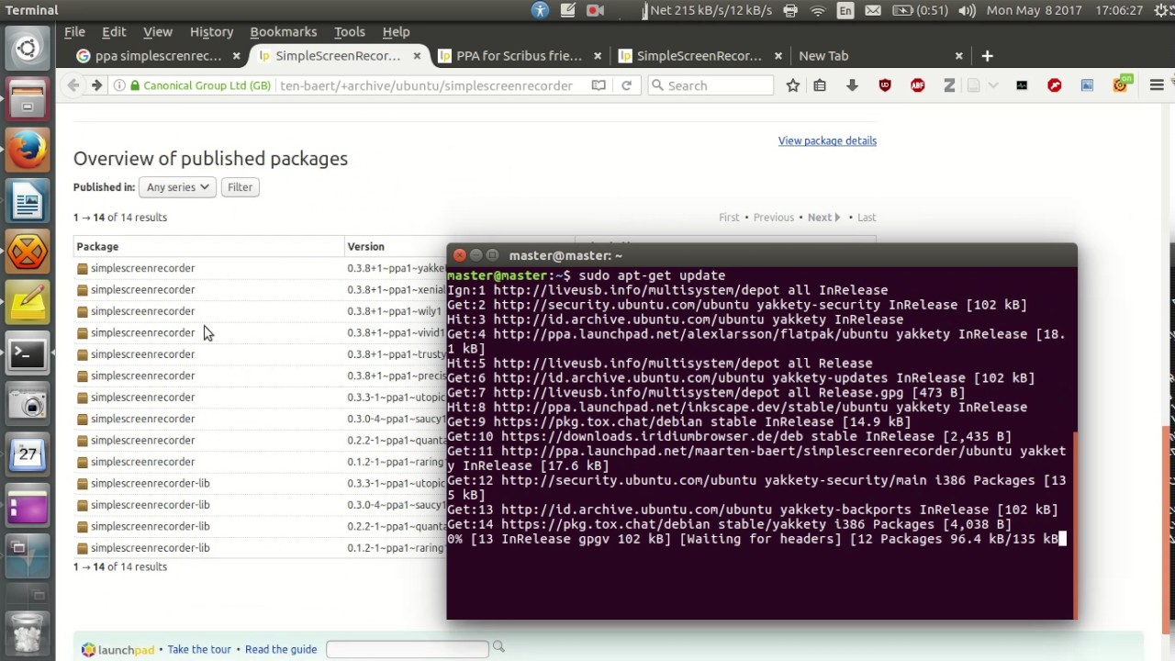Open the screenshot camera app in launcher
Viewport: 1175px width, 661px height.
pyautogui.click(x=28, y=403)
